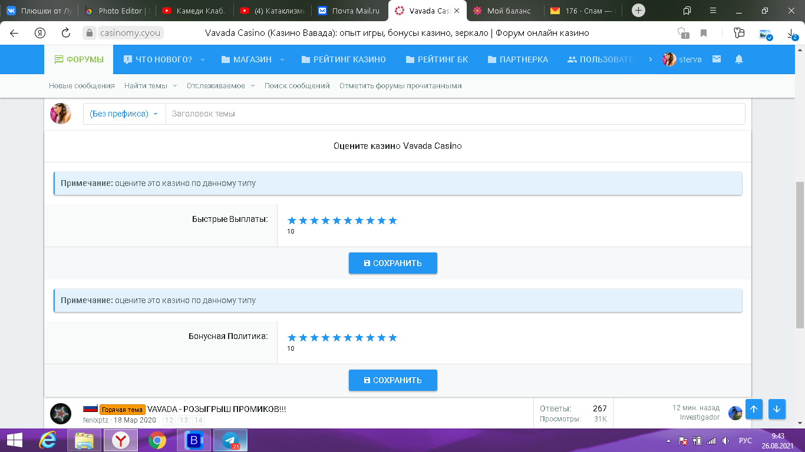Focus the Заголовок темы input field

click(x=455, y=114)
